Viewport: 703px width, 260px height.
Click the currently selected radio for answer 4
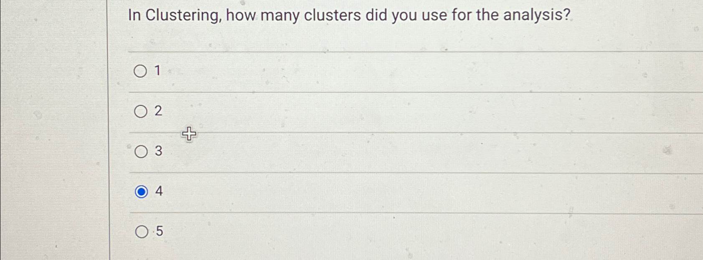pos(141,191)
